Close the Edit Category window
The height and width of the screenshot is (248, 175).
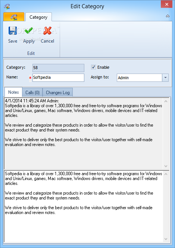167,4
